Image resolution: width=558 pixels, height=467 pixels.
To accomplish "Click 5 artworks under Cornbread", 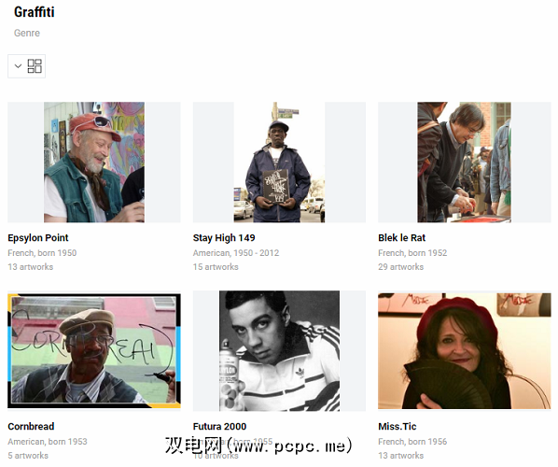I will (28, 456).
